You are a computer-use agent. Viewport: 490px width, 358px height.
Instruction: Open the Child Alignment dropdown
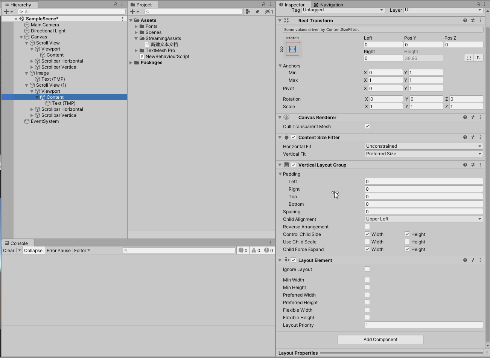click(x=423, y=219)
